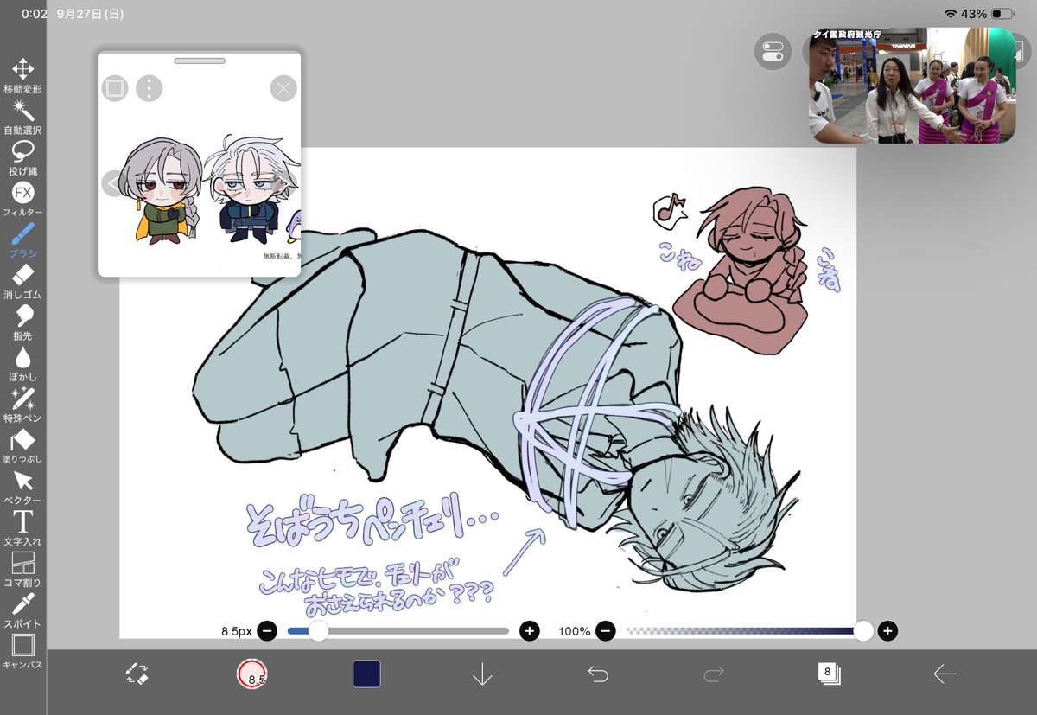Tap the 0:02 clock in status bar
The width and height of the screenshot is (1037, 715).
click(x=34, y=14)
